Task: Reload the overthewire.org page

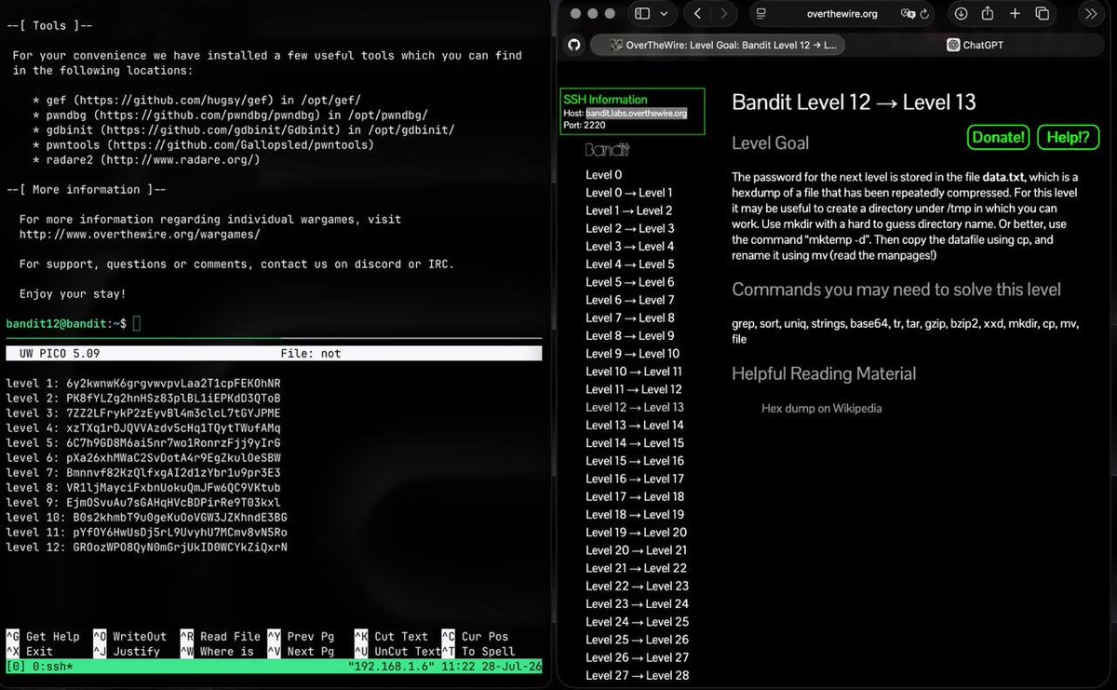Action: (924, 14)
